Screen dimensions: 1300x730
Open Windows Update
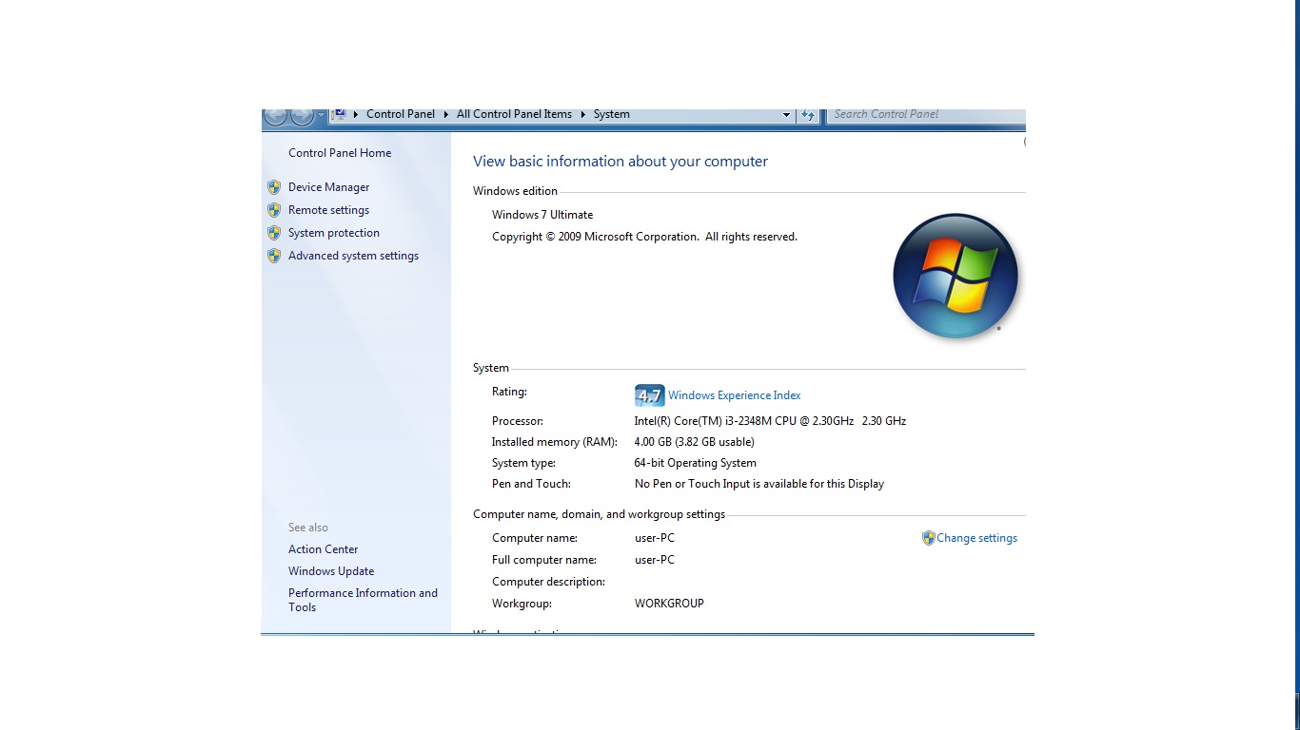click(x=331, y=571)
